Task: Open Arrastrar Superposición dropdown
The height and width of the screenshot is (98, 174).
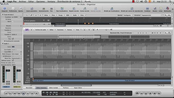Action: [x=152, y=15]
